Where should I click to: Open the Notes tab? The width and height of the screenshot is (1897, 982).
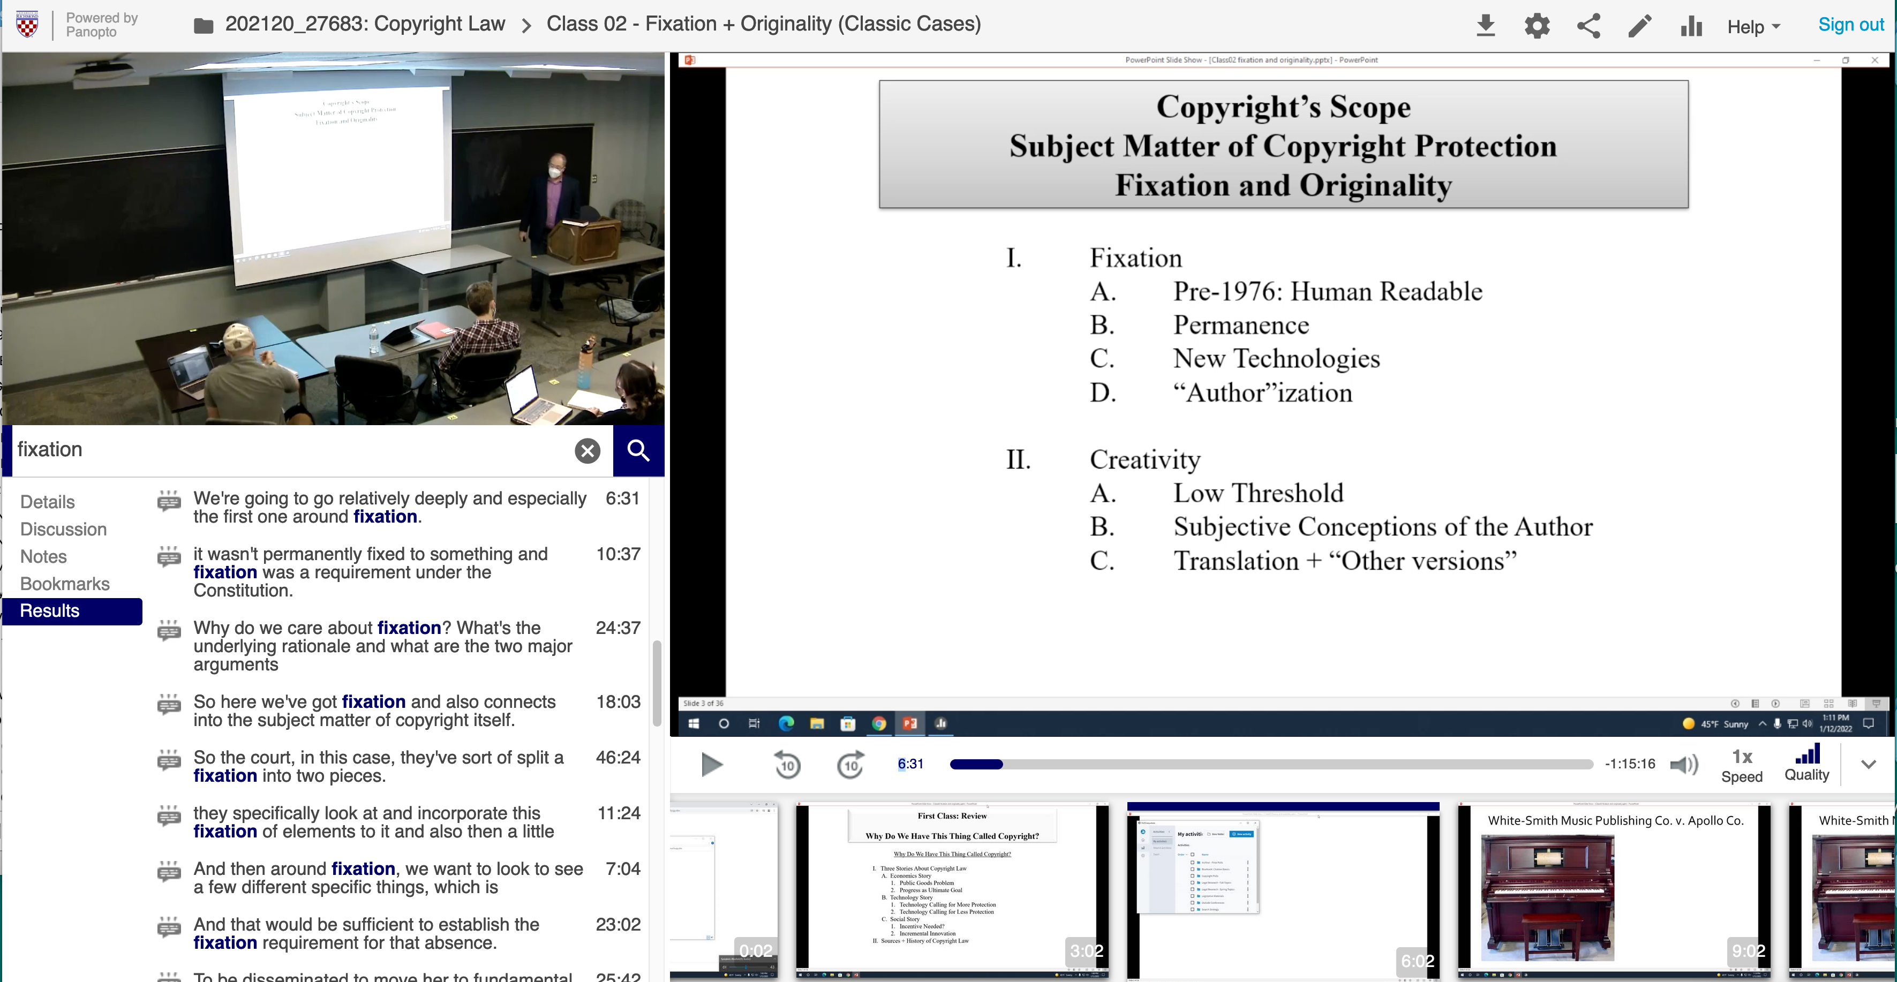pos(43,556)
